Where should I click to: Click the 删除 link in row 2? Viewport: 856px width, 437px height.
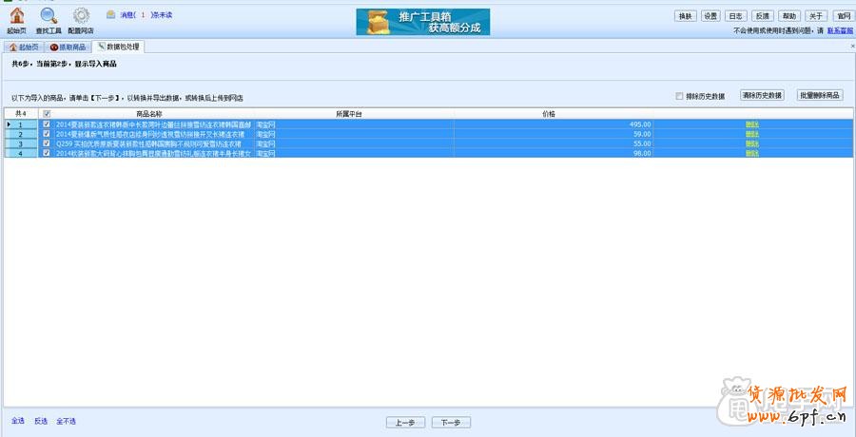tap(752, 134)
